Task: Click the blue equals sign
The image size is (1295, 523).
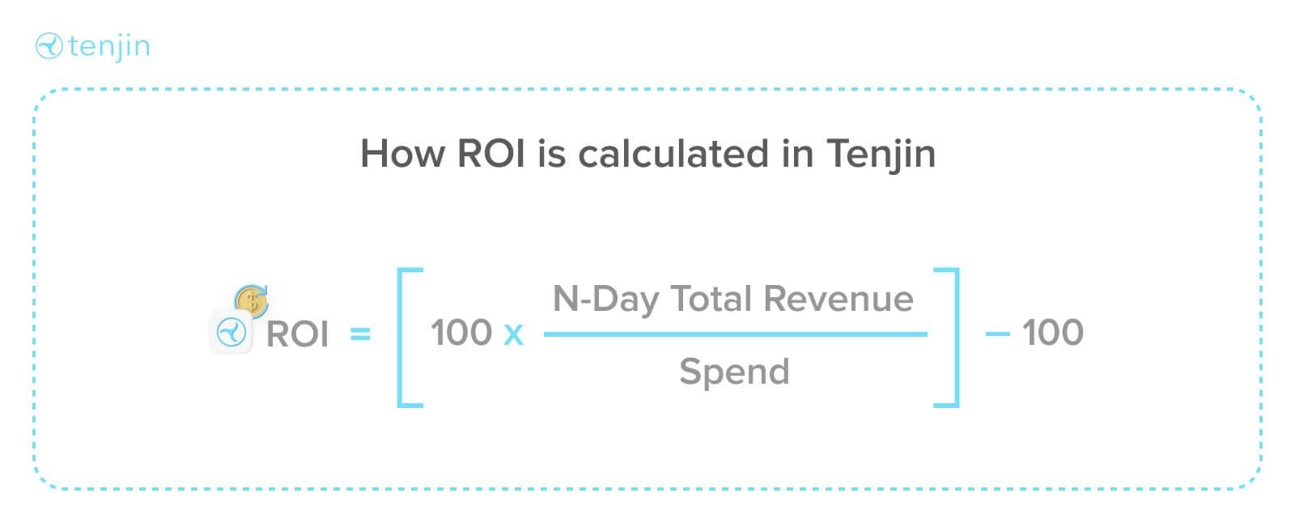Action: pos(360,333)
